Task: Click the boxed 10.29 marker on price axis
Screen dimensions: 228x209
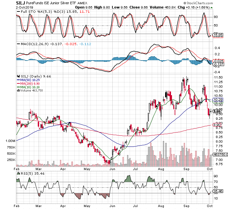Action: coord(218,100)
